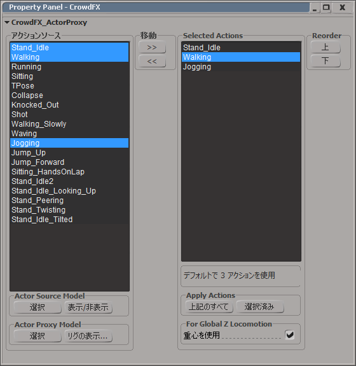Close the Property Panel window
This screenshot has height=366, width=356.
(x=342, y=8)
